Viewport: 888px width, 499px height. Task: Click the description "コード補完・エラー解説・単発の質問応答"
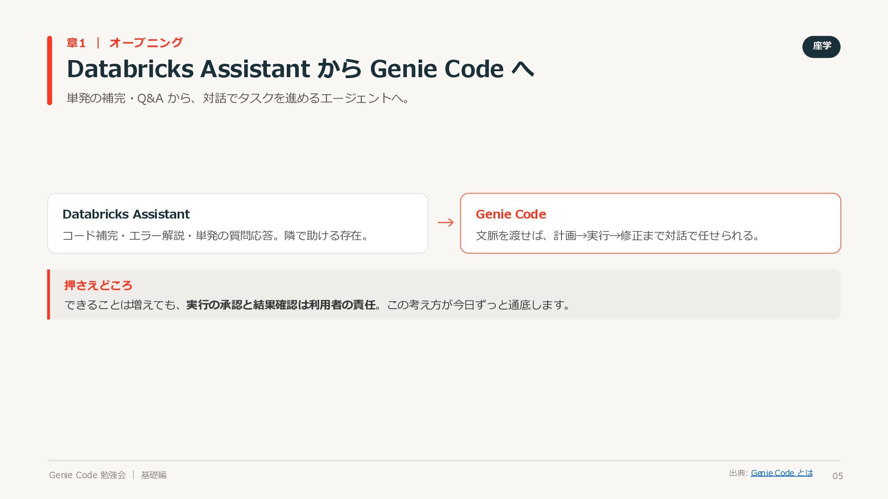[x=167, y=236]
